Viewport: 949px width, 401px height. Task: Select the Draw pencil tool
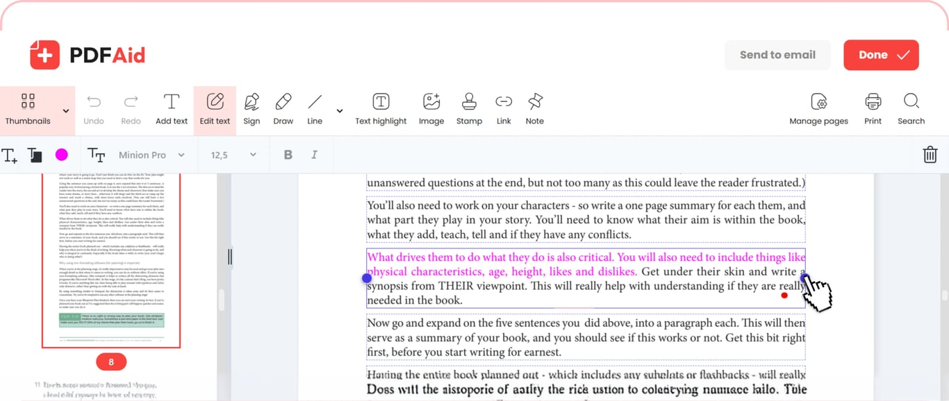tap(283, 110)
